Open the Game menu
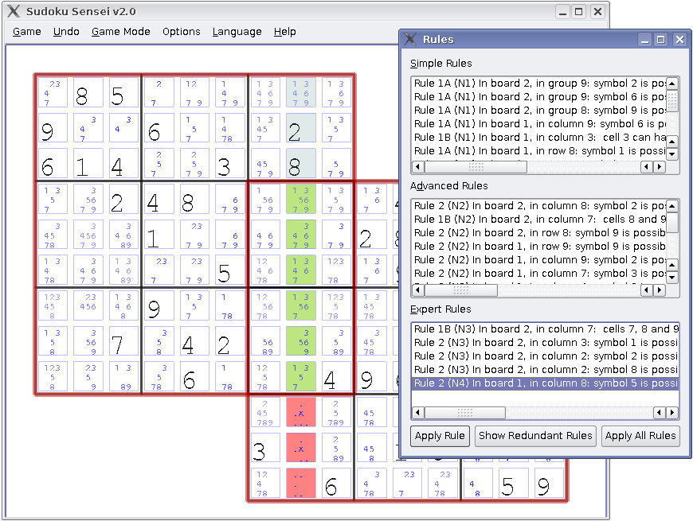 click(x=27, y=32)
